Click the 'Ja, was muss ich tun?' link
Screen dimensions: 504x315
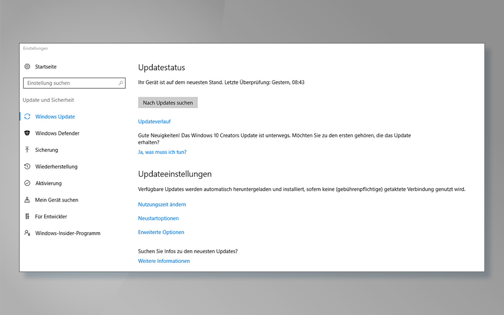click(x=163, y=152)
